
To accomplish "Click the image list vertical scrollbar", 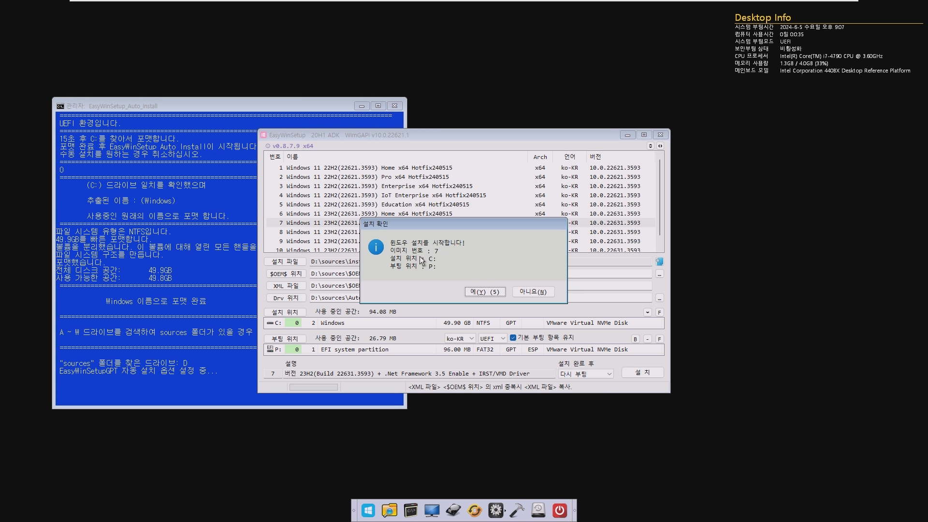I will [x=659, y=198].
